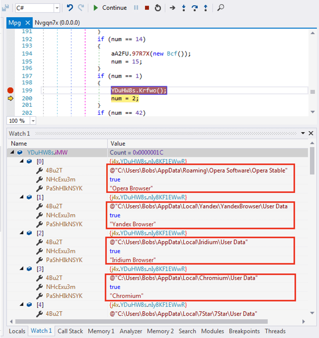Image resolution: width=319 pixels, height=338 pixels.
Task: Collapse the [0] item in watch list
Action: [21, 162]
